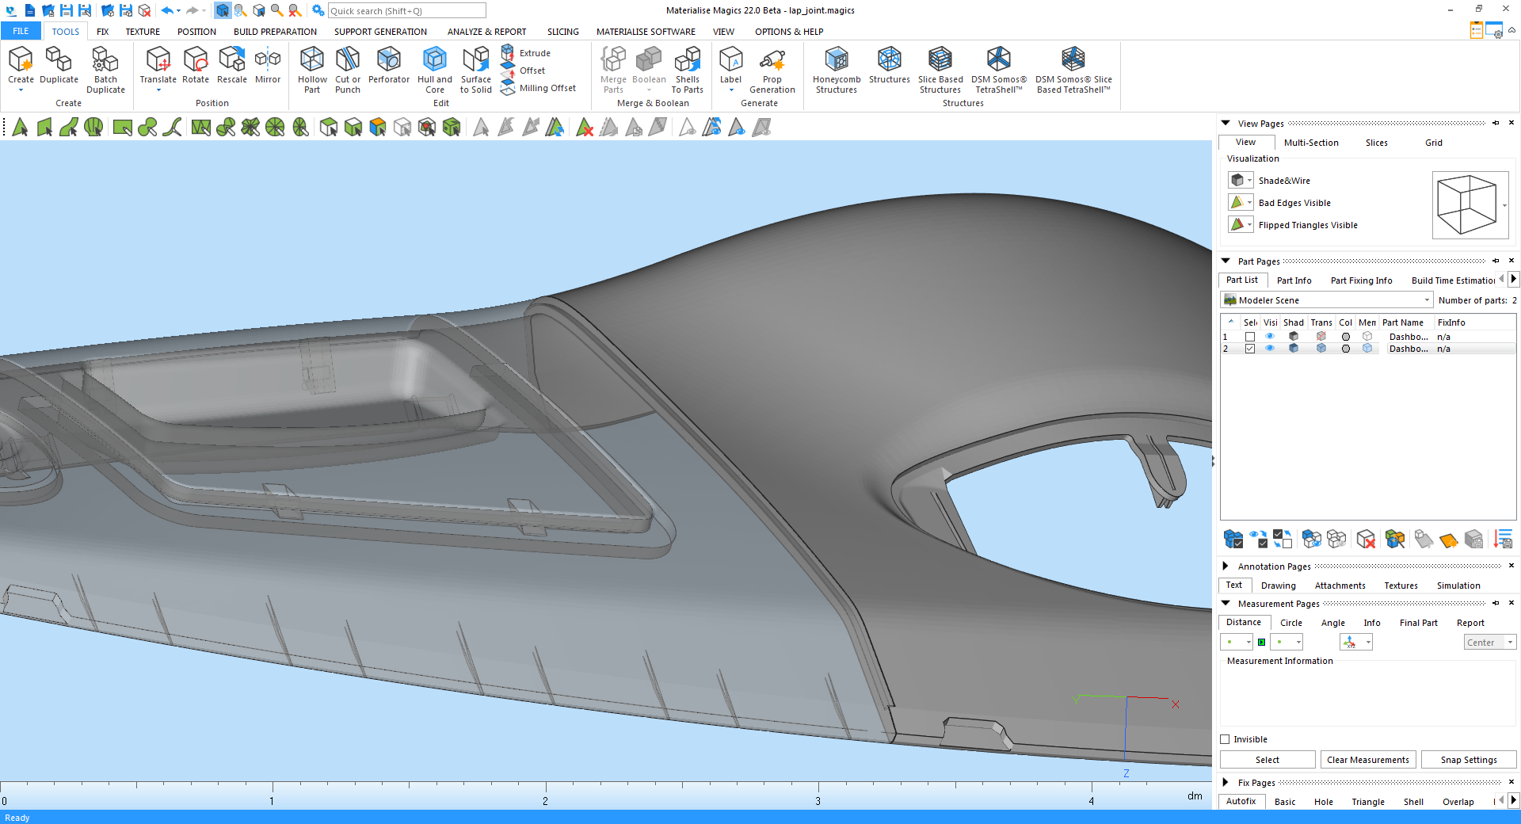Click the Shells To Parts icon

687,60
